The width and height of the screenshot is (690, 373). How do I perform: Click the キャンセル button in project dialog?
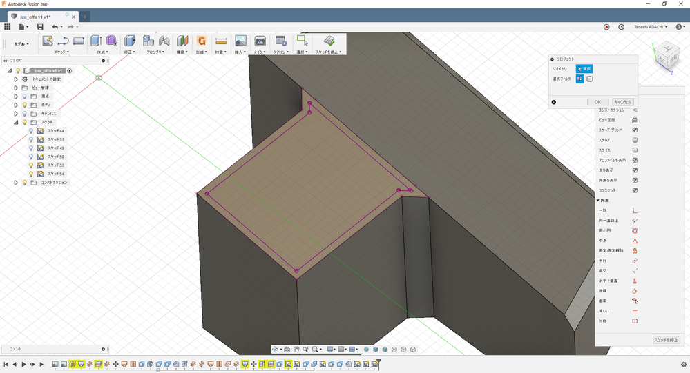tap(623, 102)
